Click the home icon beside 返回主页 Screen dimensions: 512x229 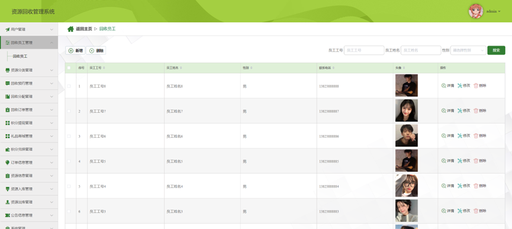click(x=70, y=29)
